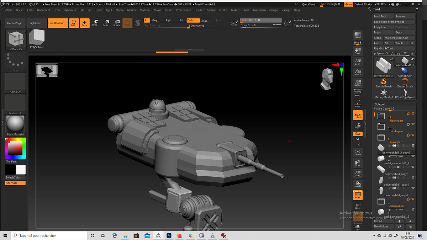Switch to the Rotate transform tool

[x=116, y=23]
